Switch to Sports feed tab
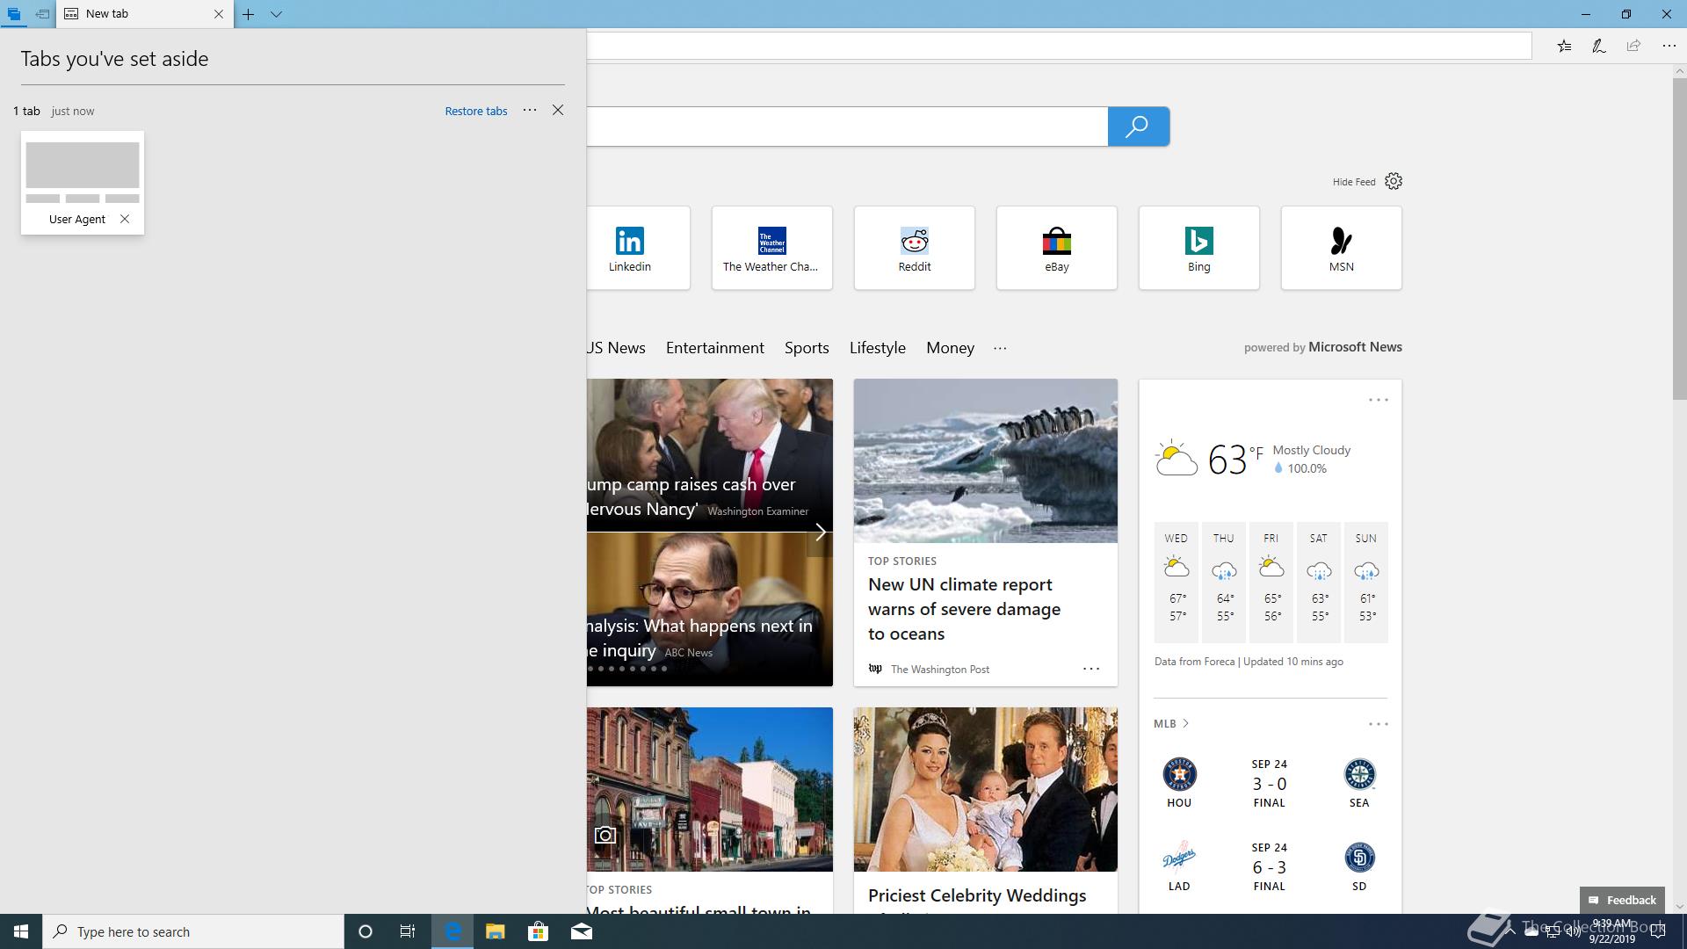This screenshot has height=949, width=1687. [x=807, y=348]
